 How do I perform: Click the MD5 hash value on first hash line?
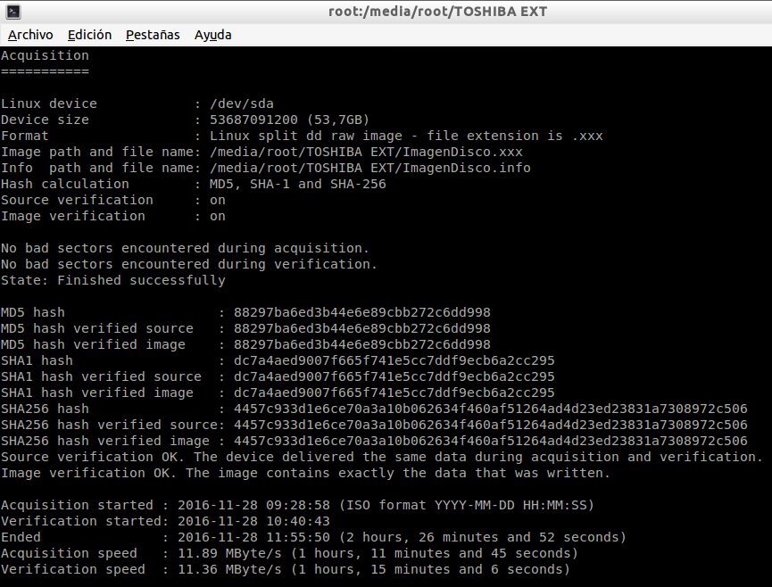click(x=361, y=312)
